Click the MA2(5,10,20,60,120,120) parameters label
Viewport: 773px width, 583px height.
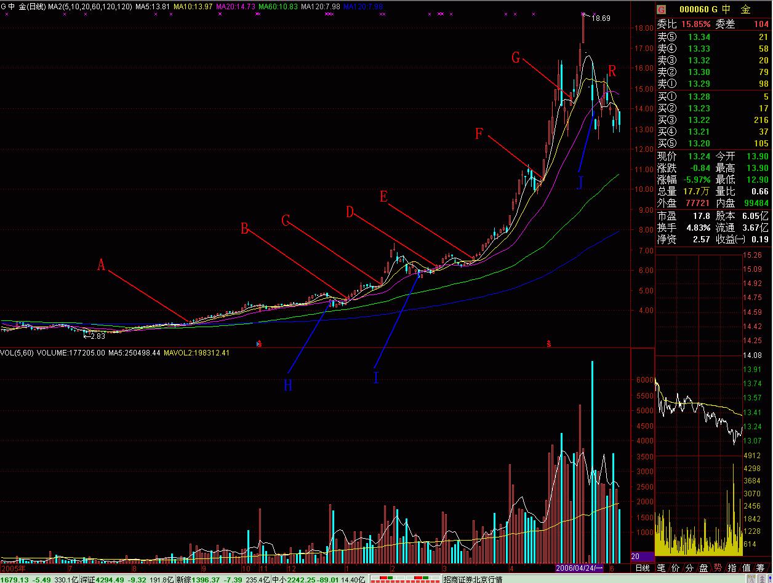tap(90, 6)
